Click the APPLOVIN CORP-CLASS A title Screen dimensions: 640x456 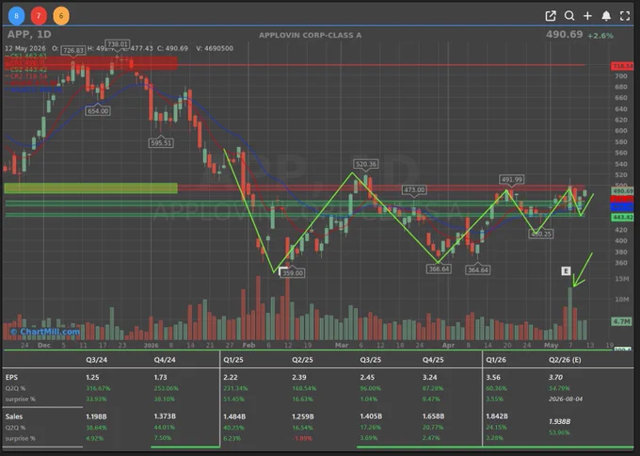[311, 35]
